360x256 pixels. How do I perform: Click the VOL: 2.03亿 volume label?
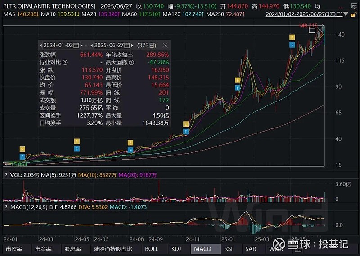coord(25,175)
